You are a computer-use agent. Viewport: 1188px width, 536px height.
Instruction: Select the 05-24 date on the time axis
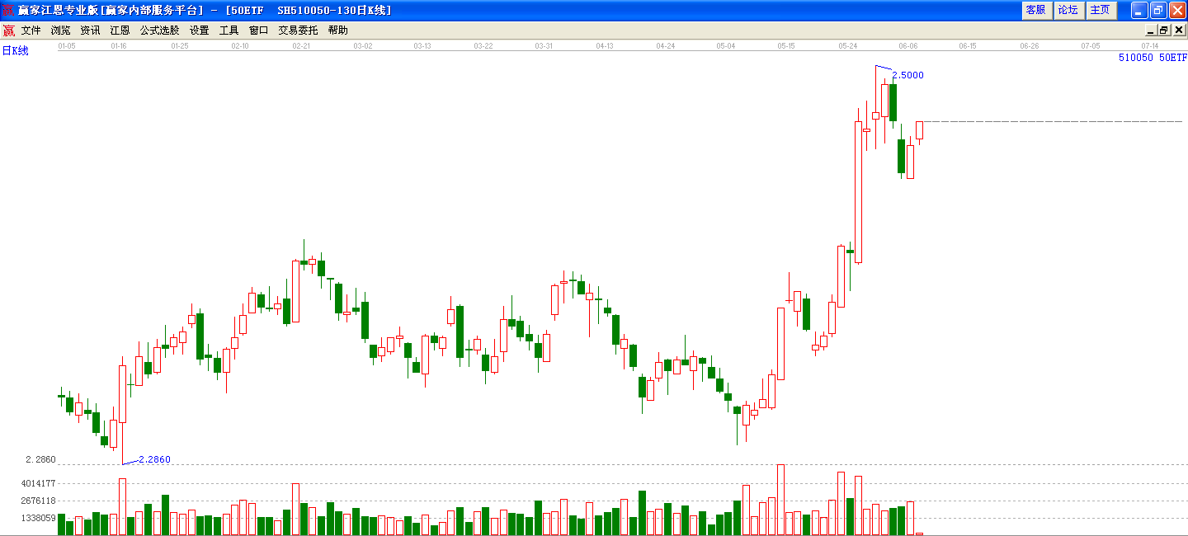click(x=847, y=46)
